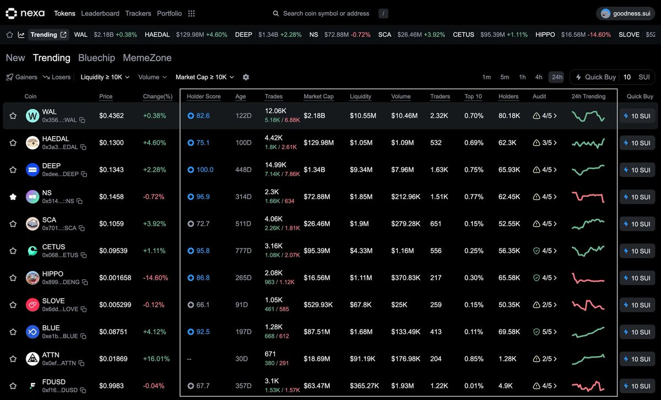Screen dimensions: 661x400
Task: Expand SLOVE audit 2/5 details
Action: [x=545, y=305]
